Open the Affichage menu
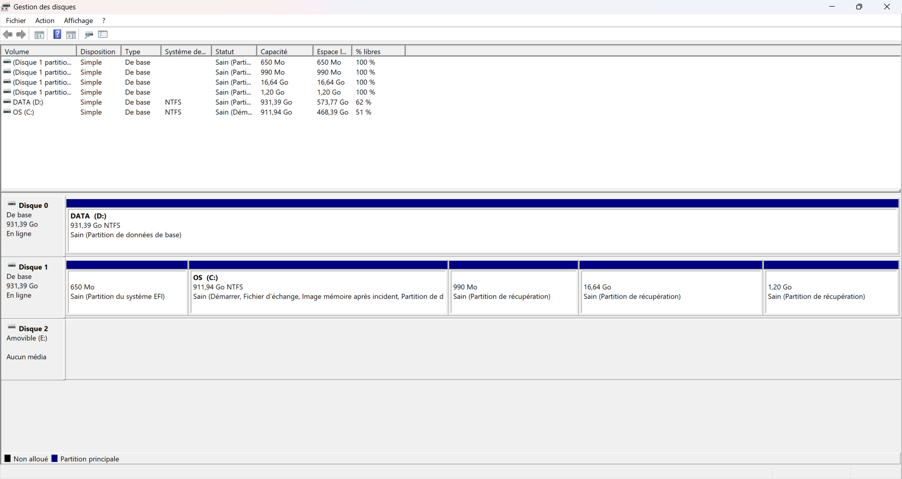 [x=78, y=21]
